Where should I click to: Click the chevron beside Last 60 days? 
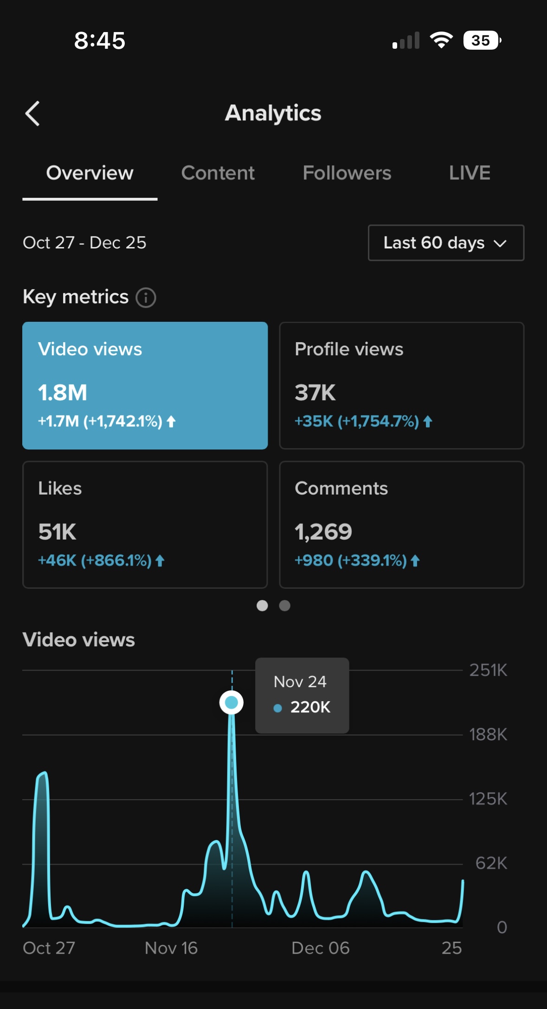coord(500,243)
